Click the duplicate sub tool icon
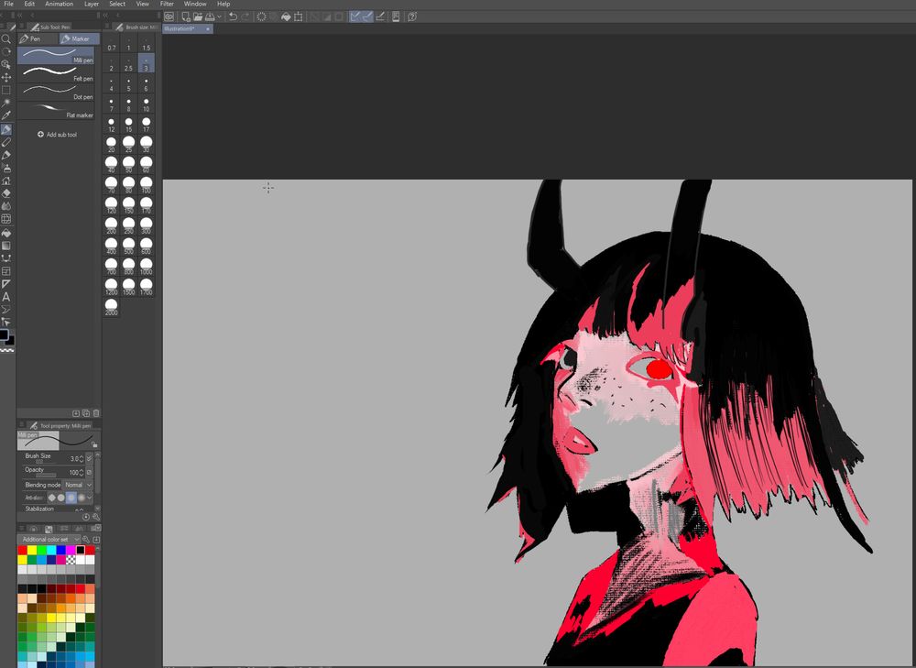 point(86,413)
